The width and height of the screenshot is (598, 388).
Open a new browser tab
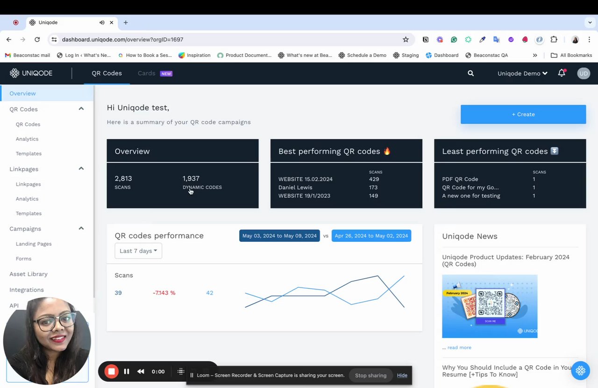tap(126, 22)
